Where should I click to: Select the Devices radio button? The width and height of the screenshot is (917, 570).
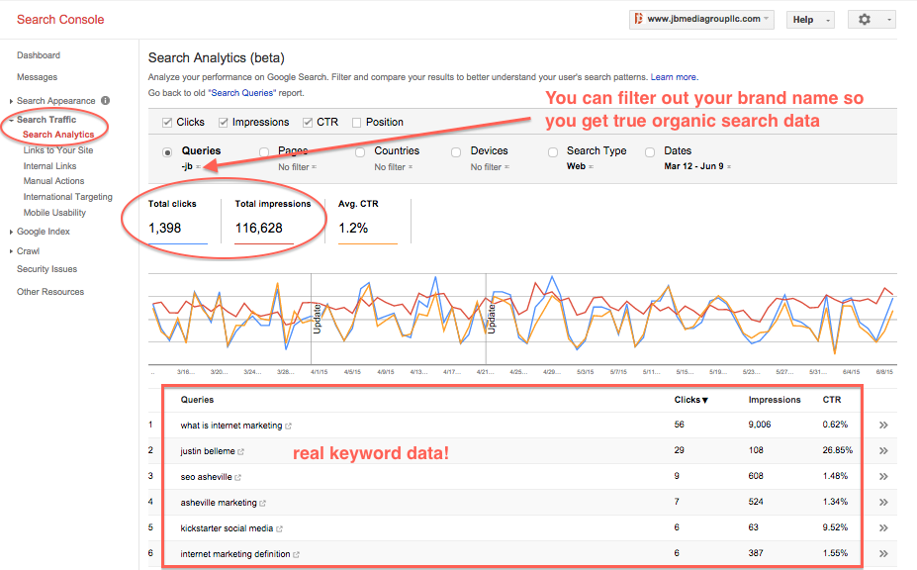pos(456,152)
